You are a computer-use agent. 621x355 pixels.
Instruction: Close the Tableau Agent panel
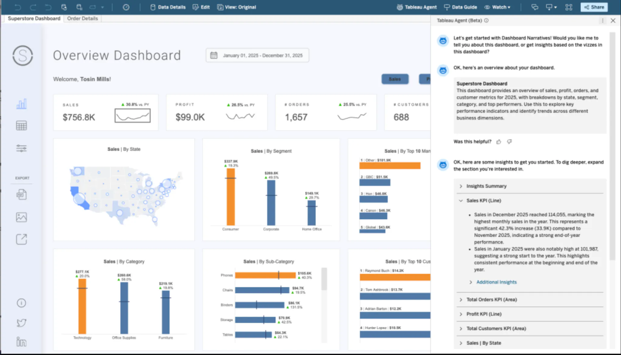coord(613,21)
